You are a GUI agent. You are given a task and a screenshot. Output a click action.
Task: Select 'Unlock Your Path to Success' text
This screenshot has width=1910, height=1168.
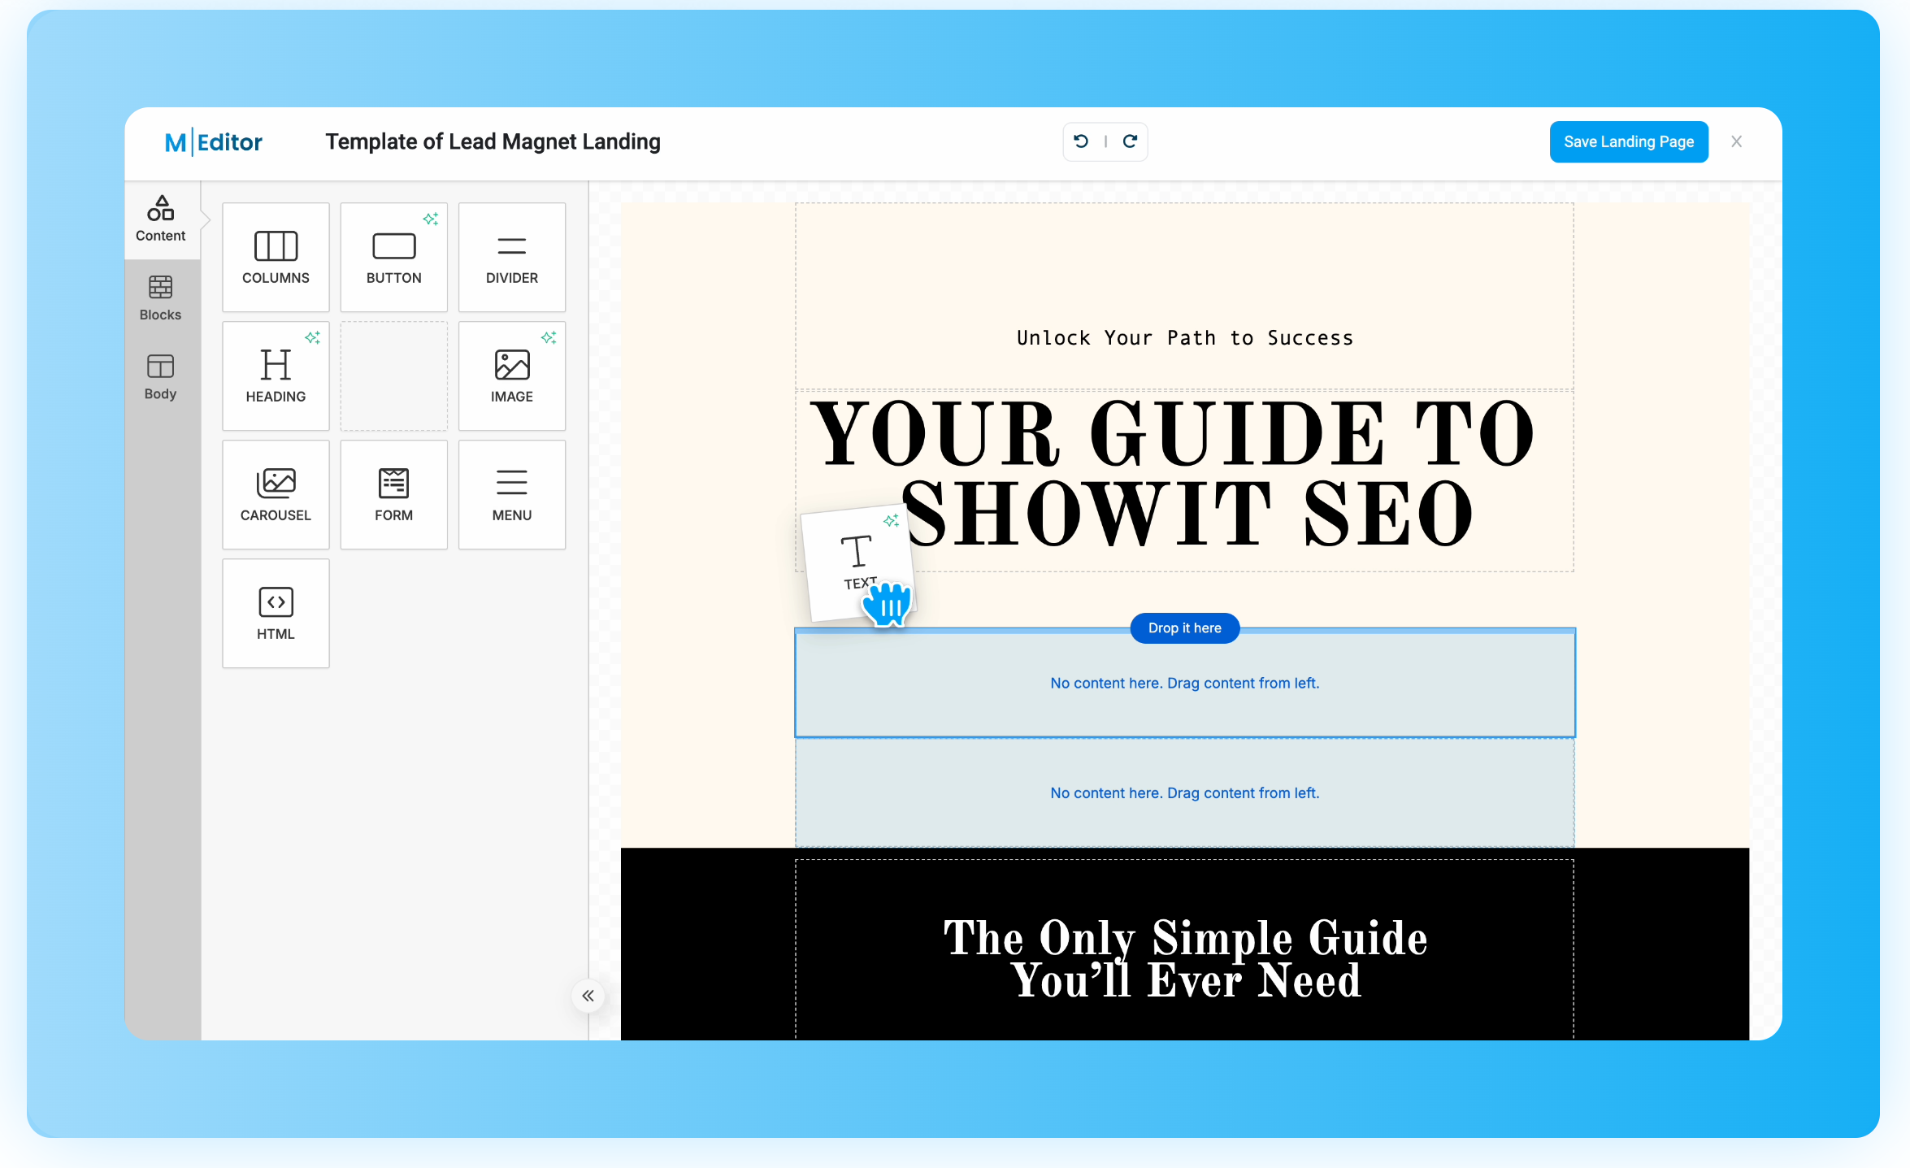coord(1184,338)
